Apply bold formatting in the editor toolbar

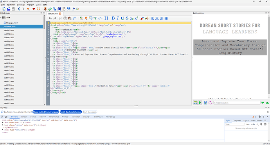point(113,18)
